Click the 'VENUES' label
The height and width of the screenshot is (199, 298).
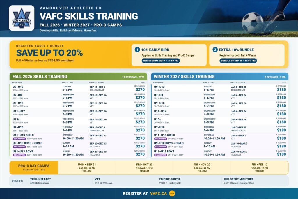17,181
